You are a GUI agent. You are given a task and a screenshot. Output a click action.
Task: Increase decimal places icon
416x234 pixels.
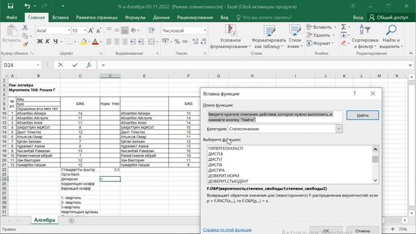coord(196,42)
